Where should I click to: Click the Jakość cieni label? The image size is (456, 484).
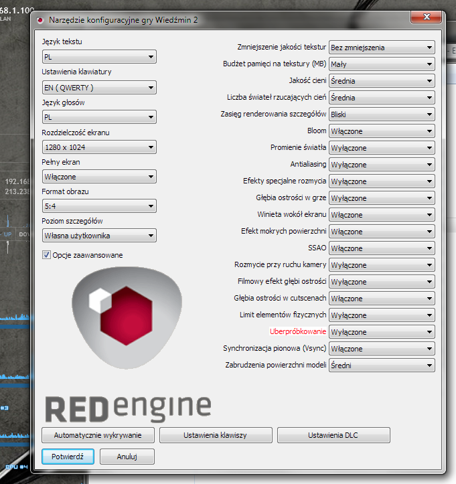[x=307, y=80]
